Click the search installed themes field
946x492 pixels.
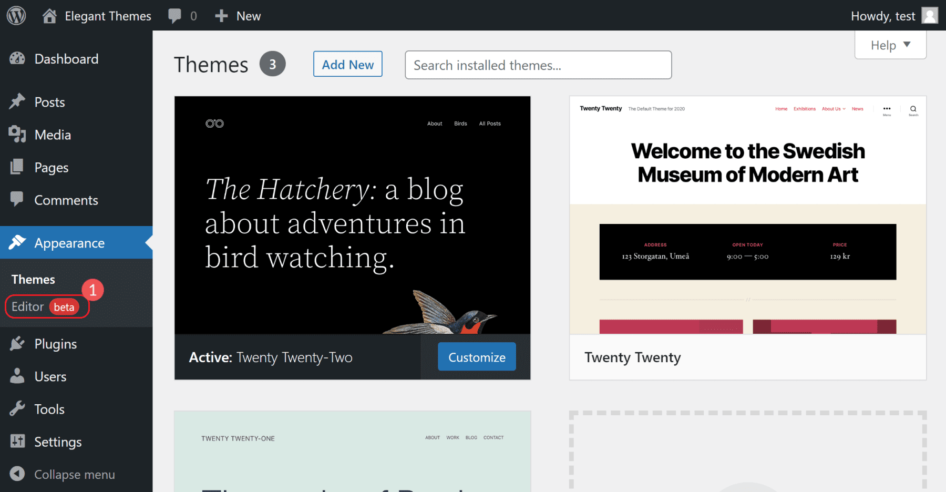click(538, 65)
